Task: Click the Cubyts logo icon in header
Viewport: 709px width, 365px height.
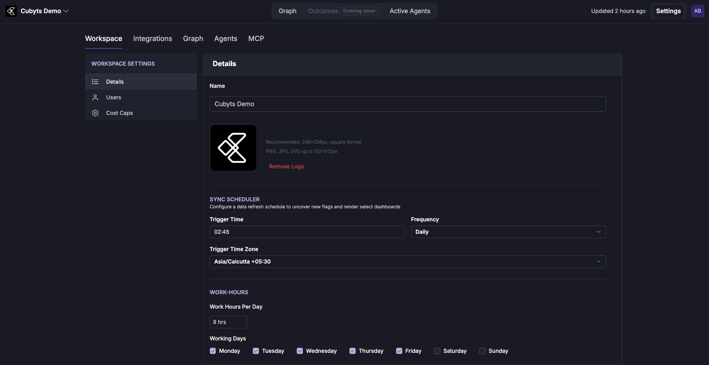Action: pyautogui.click(x=11, y=11)
